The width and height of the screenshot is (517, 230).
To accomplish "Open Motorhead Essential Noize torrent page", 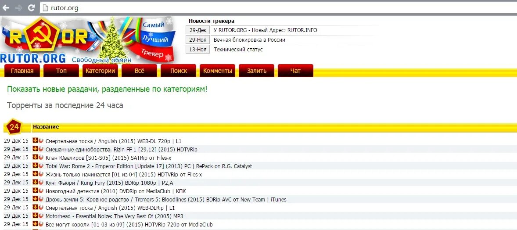I will 115,216.
